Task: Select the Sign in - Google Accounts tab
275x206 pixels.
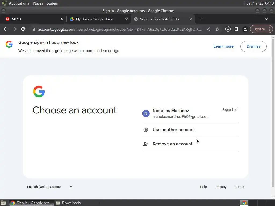Action: (x=162, y=19)
